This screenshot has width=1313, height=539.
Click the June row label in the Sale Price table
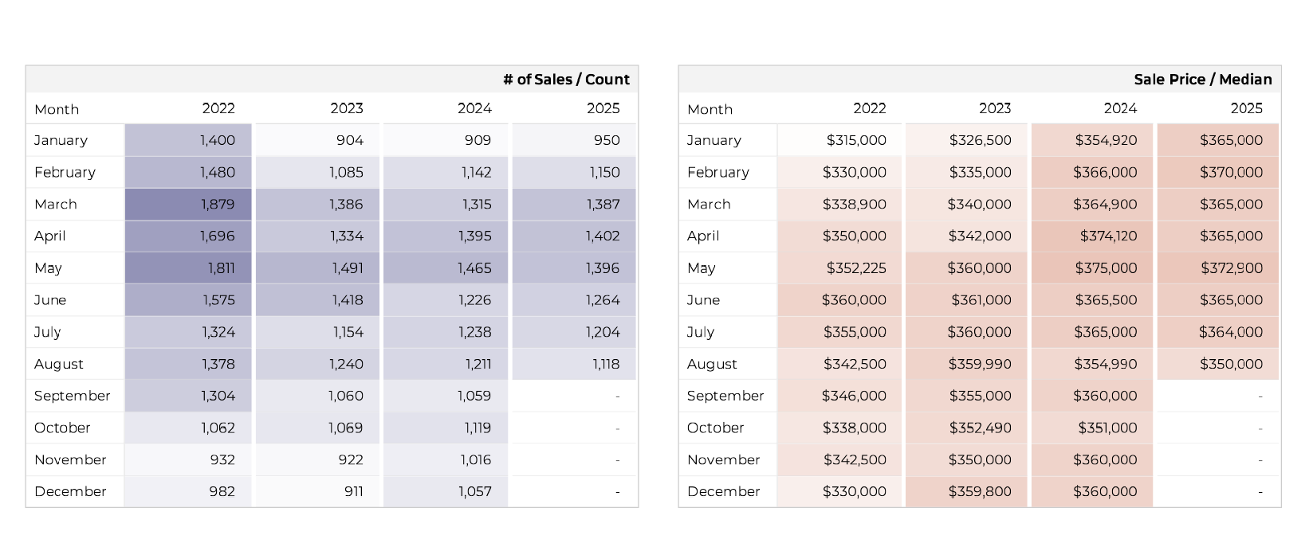(x=703, y=300)
